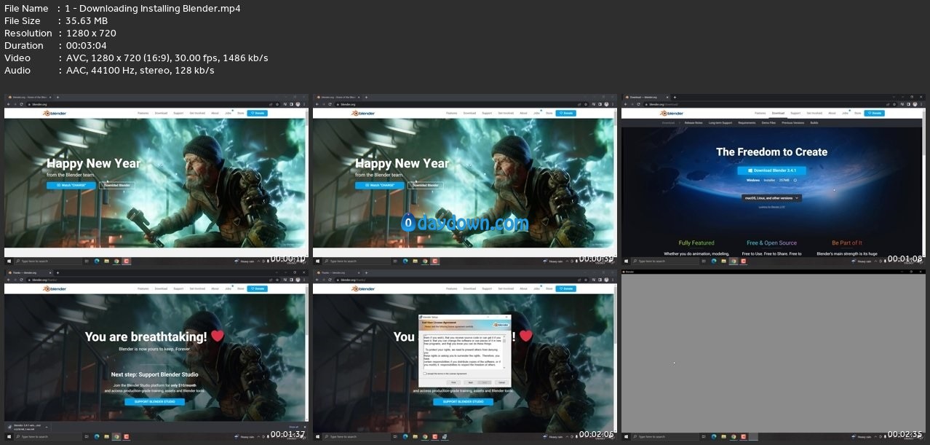Image resolution: width=930 pixels, height=445 pixels.
Task: Click SUPPORT BLENDER STUDIO in the 00:01:37 frame
Action: point(154,401)
